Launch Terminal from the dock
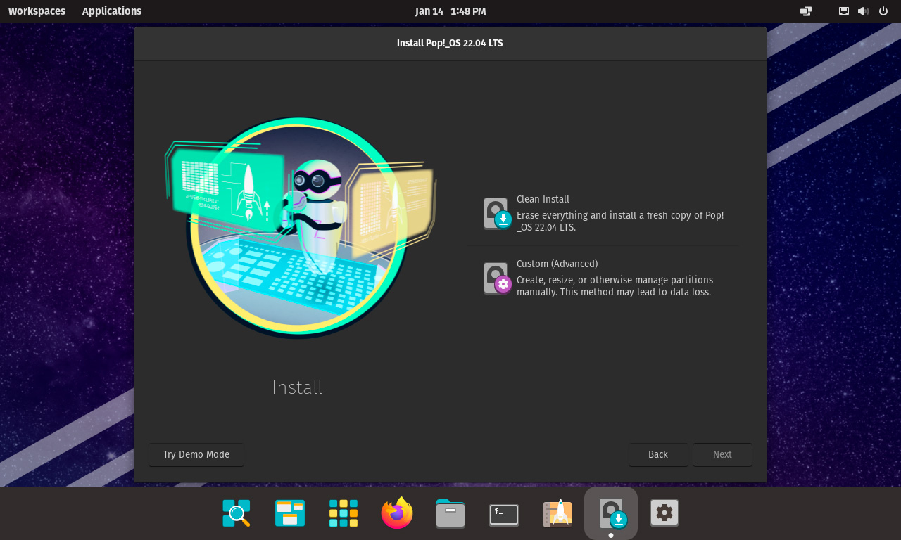Screen dimensions: 901x540 (504, 514)
